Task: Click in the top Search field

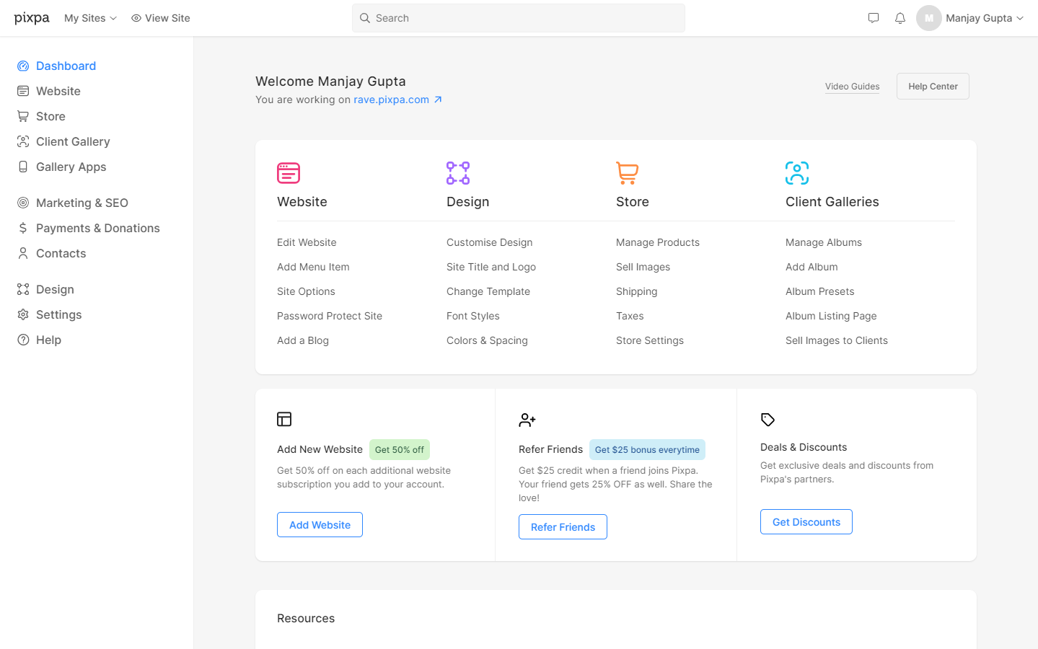Action: (518, 18)
